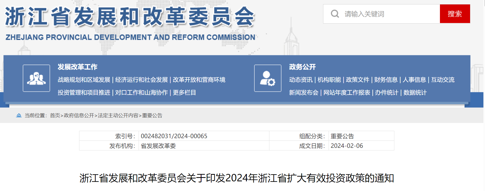Go to 改革开放和营商环境 section
485x191 pixels.
(x=199, y=80)
